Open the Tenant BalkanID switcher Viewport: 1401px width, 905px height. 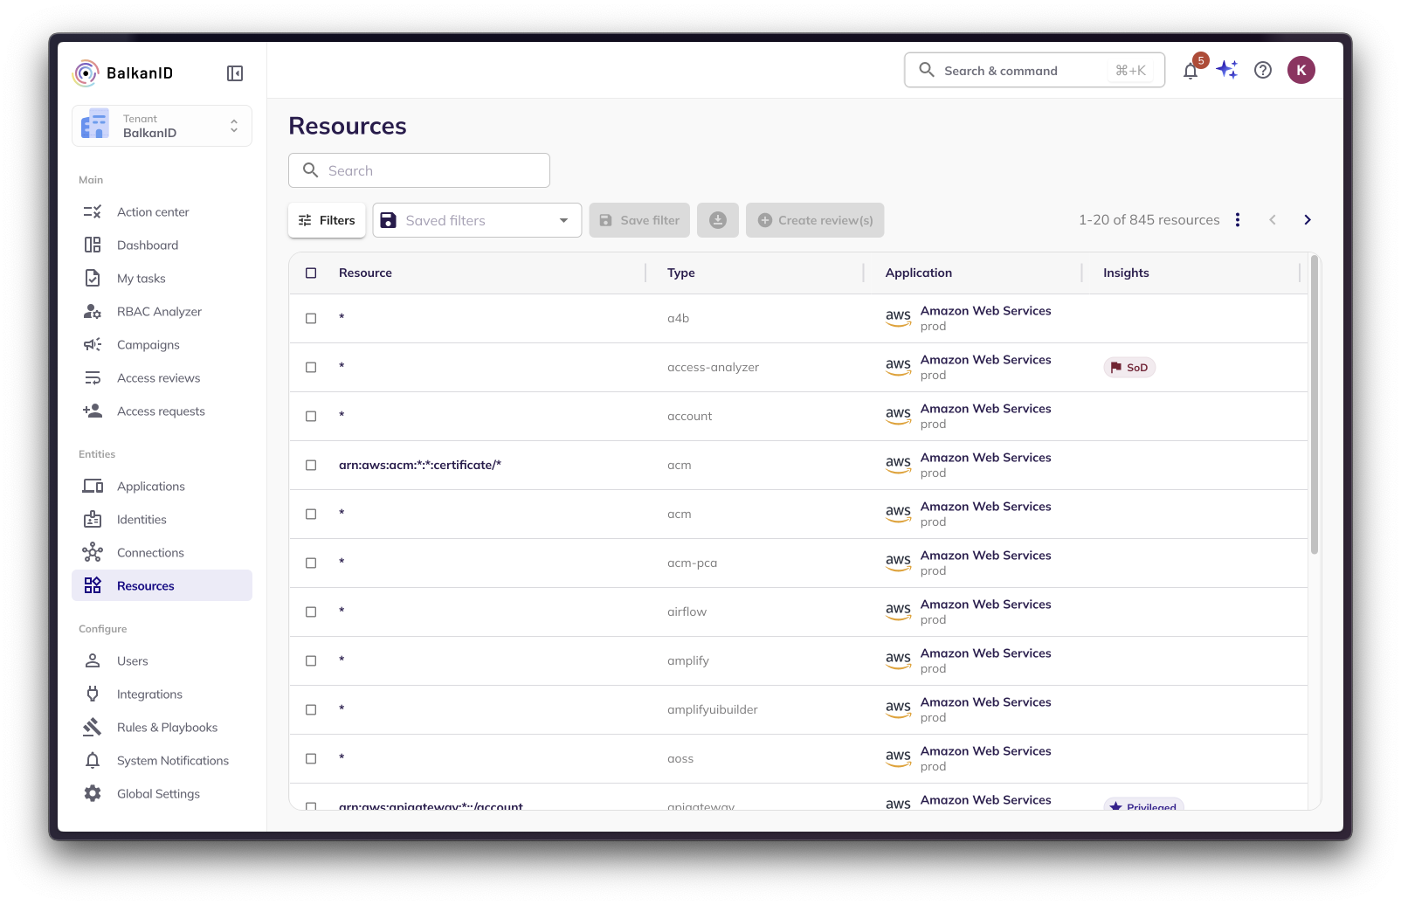pyautogui.click(x=162, y=126)
